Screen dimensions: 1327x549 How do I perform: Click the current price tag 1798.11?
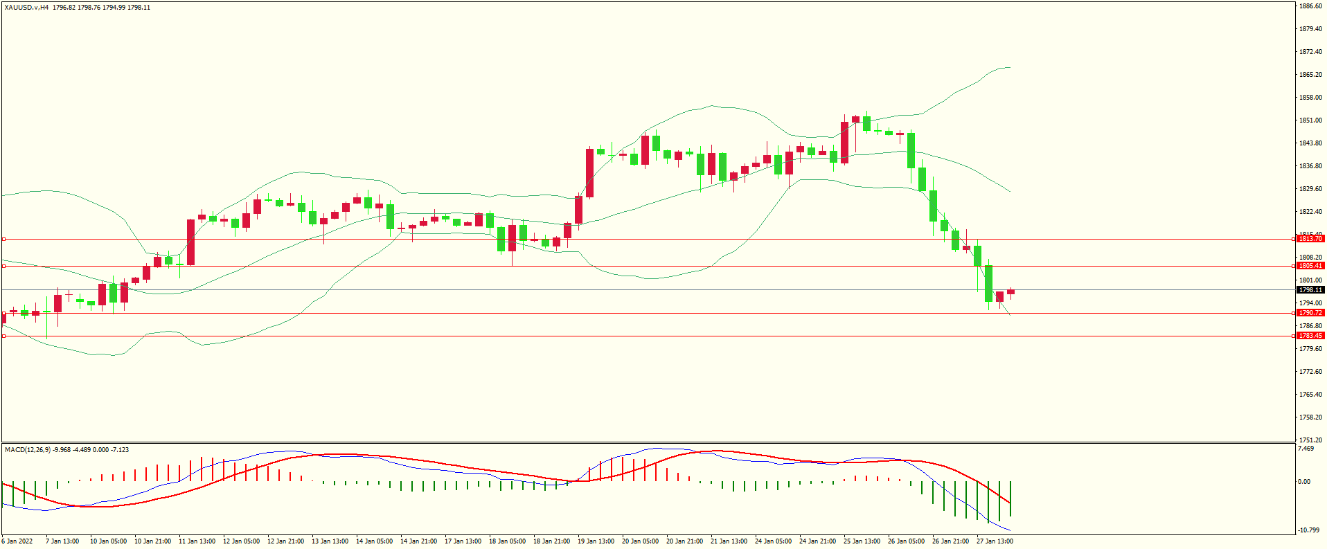tap(1310, 290)
